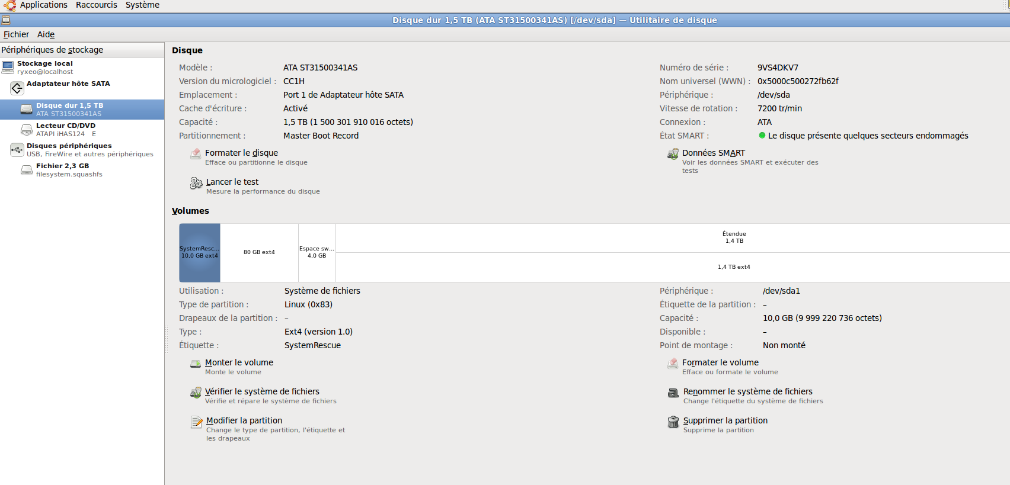Click the Disque section heading
The width and height of the screenshot is (1010, 485).
click(187, 50)
